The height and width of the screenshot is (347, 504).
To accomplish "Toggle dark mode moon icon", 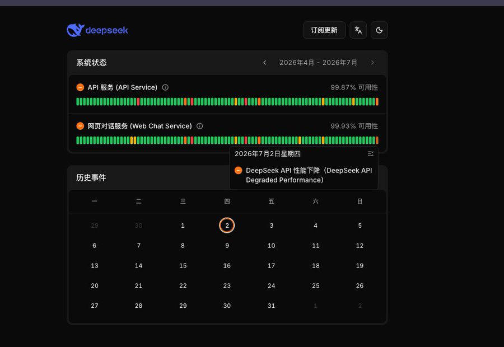I will [379, 30].
